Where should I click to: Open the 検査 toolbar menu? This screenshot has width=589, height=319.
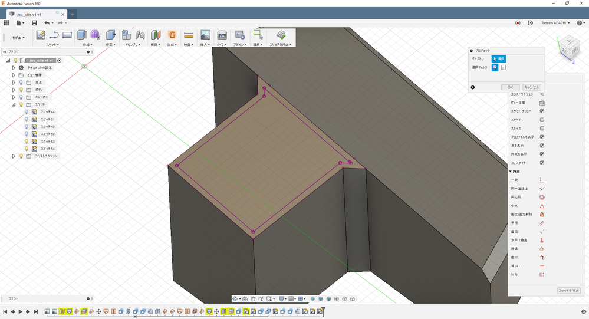[x=188, y=44]
